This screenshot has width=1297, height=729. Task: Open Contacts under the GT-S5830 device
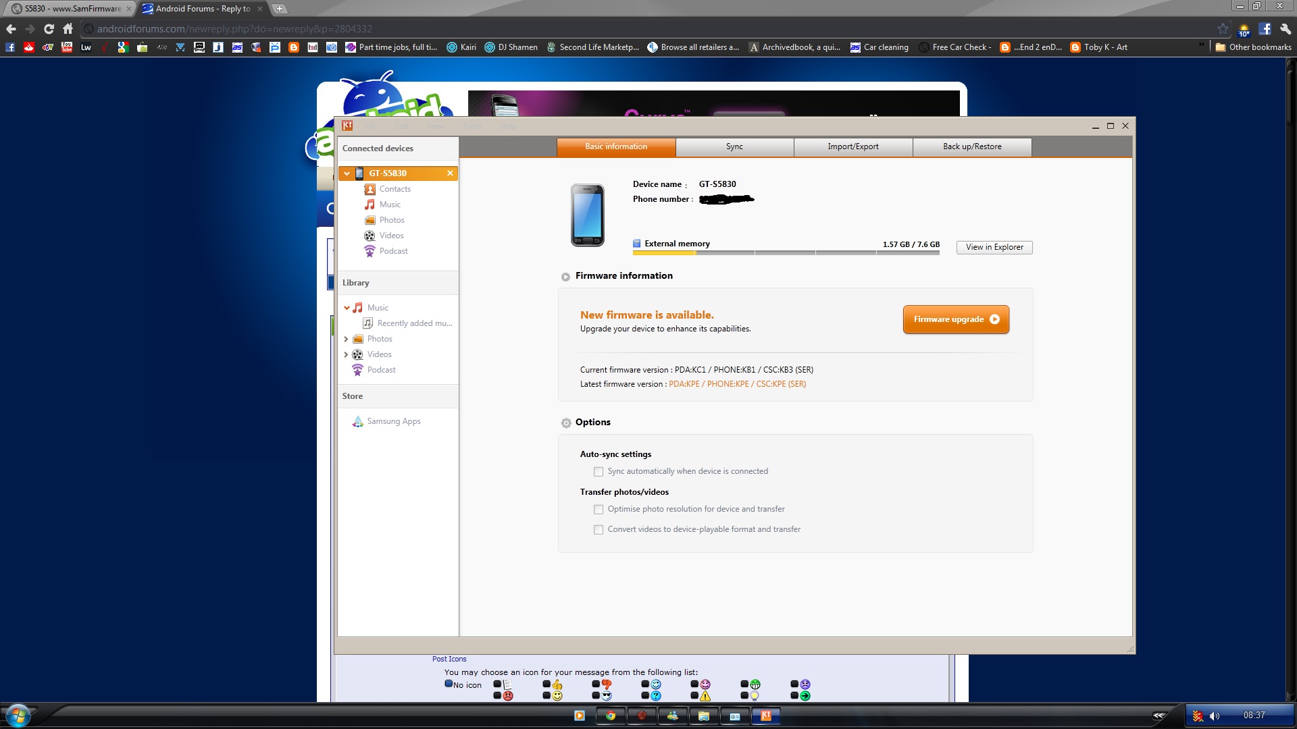click(395, 189)
